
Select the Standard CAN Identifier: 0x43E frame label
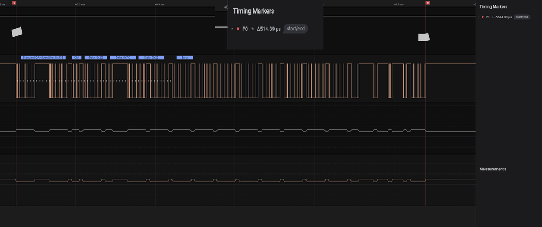pos(43,57)
